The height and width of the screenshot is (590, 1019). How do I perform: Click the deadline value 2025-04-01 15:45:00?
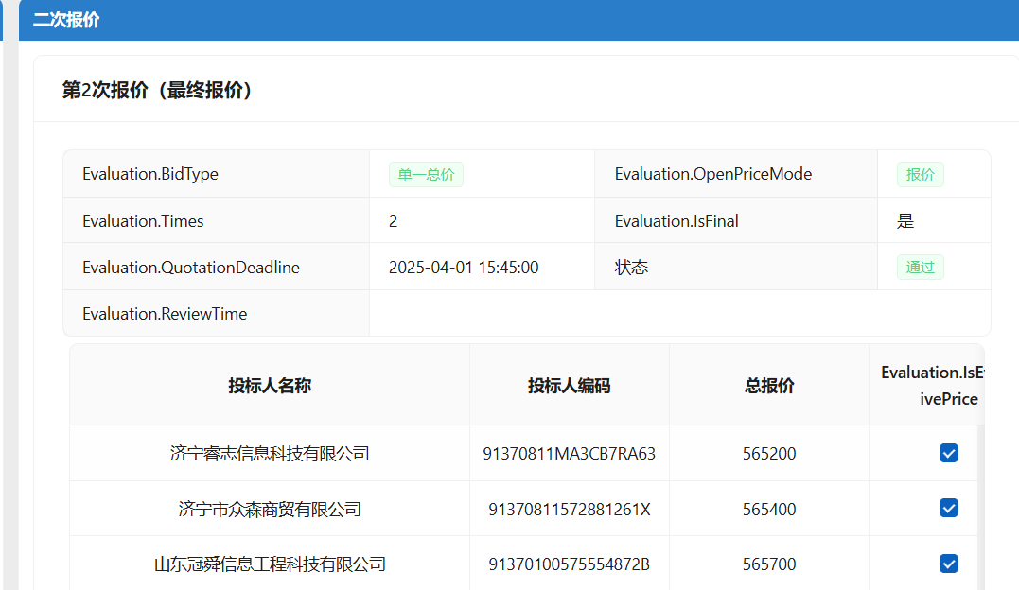click(464, 267)
